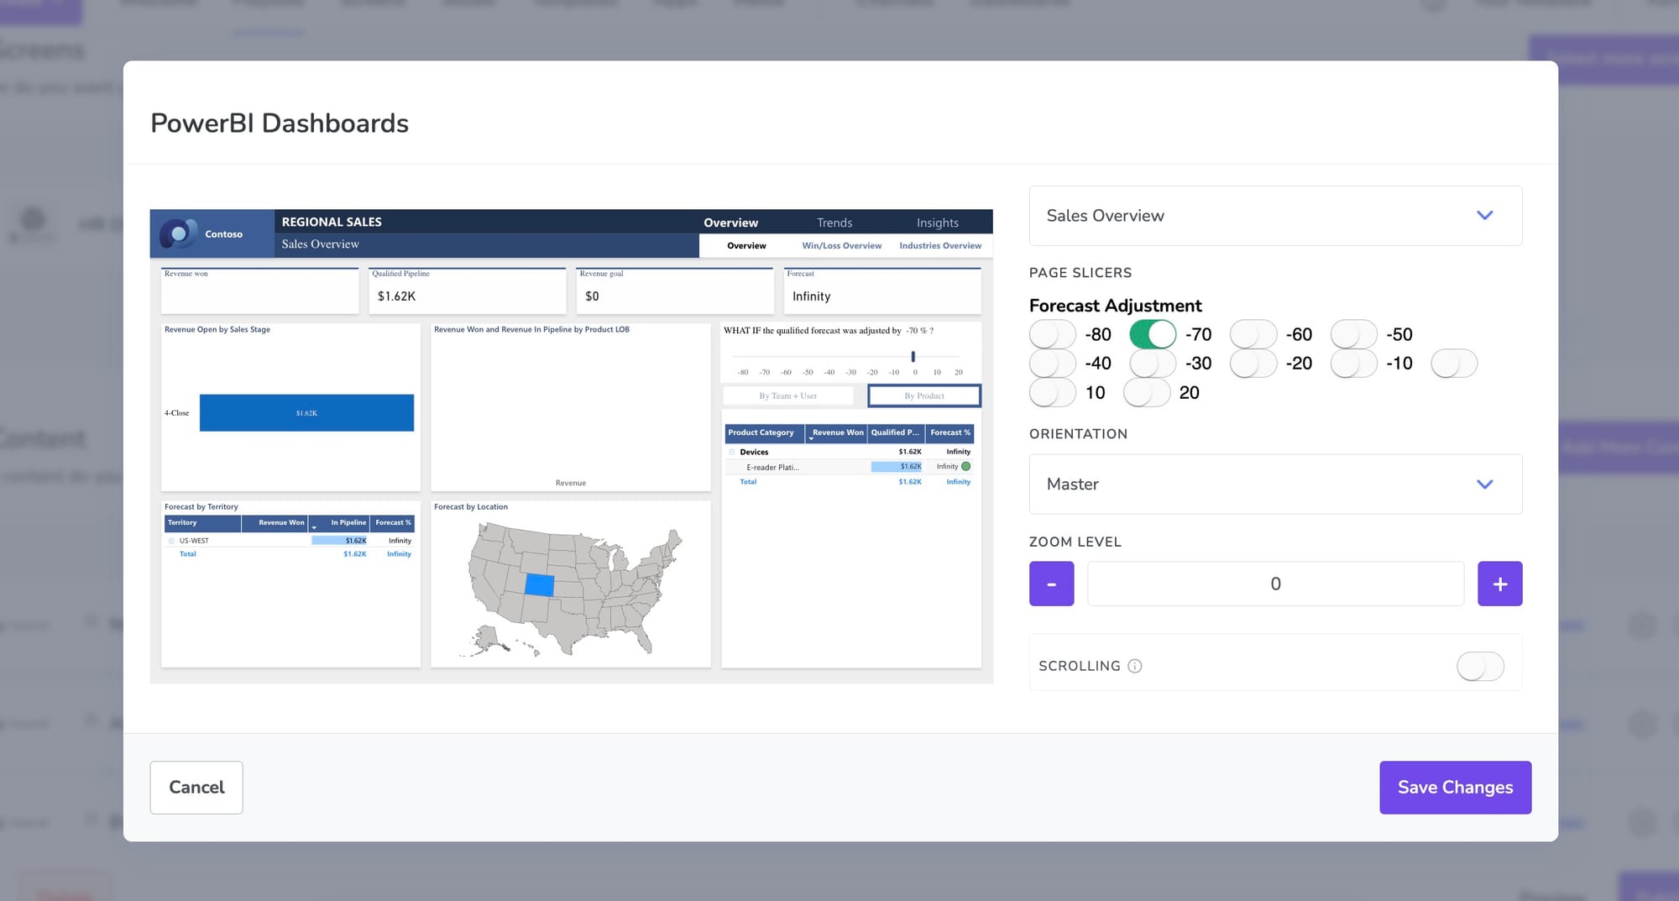Click the Forecast % header in product table

tap(949, 433)
